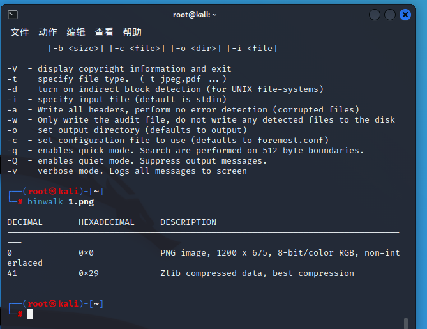Maximize the terminal window
Screen dimensions: 427x329
tap(390, 14)
